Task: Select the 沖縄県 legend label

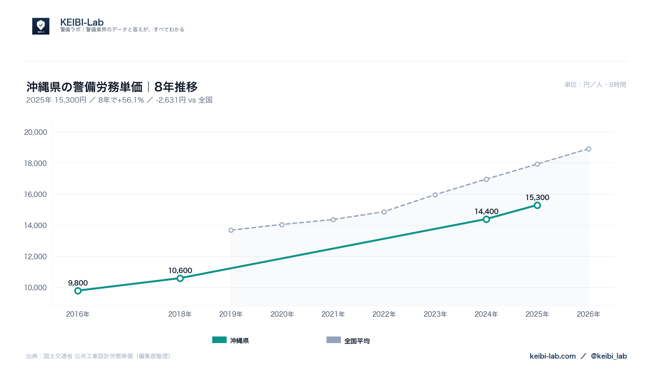Action: click(239, 341)
